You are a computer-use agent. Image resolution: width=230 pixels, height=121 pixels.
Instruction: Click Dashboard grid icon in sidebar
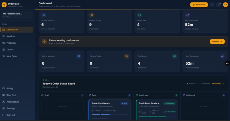coord(3,29)
